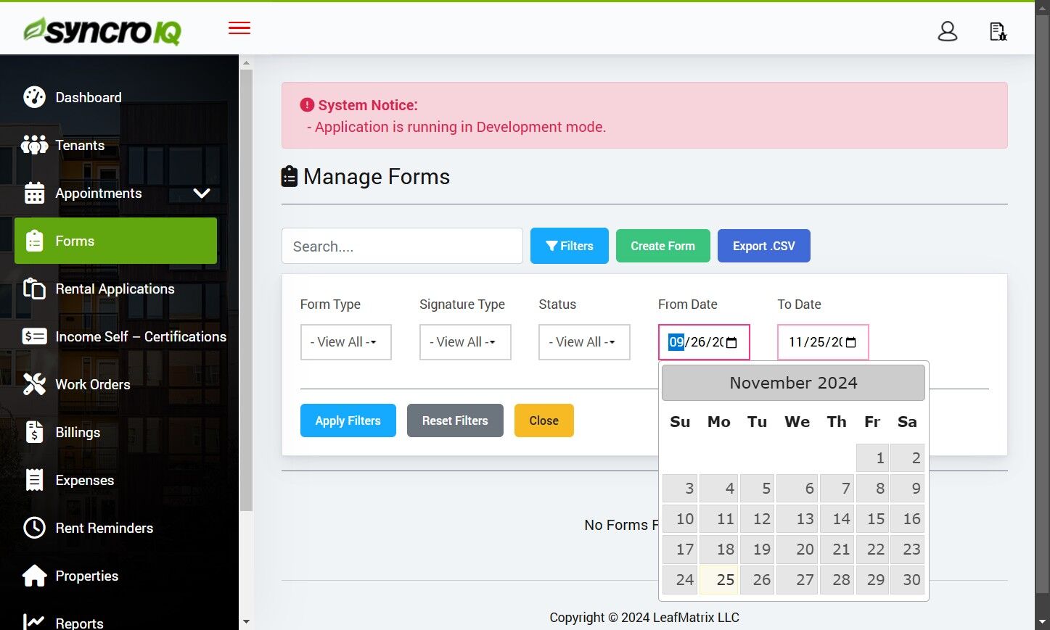Select November 24 in the calendar
The width and height of the screenshot is (1050, 630).
point(680,579)
